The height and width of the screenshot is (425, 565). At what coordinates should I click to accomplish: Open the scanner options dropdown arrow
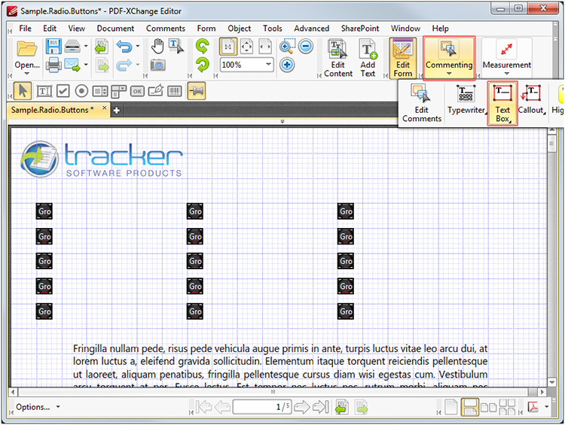[x=86, y=46]
